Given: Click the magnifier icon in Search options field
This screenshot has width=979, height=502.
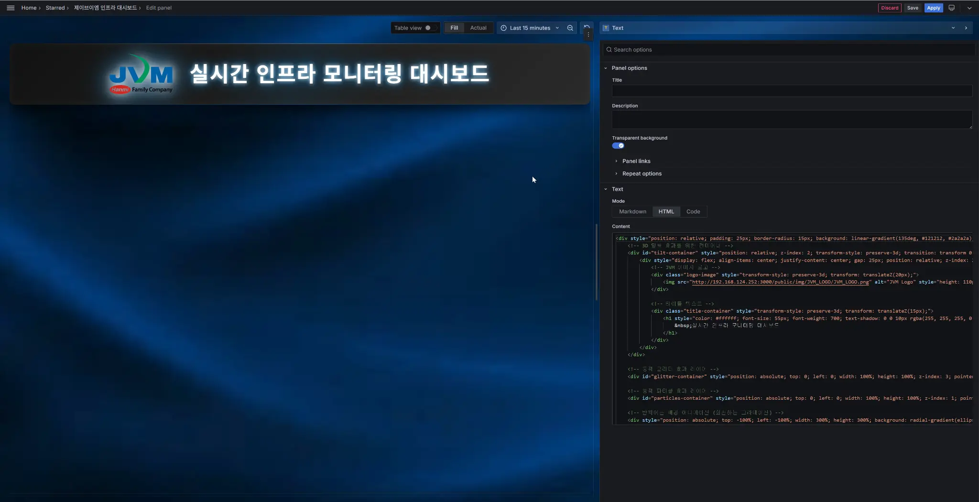Looking at the screenshot, I should point(609,50).
